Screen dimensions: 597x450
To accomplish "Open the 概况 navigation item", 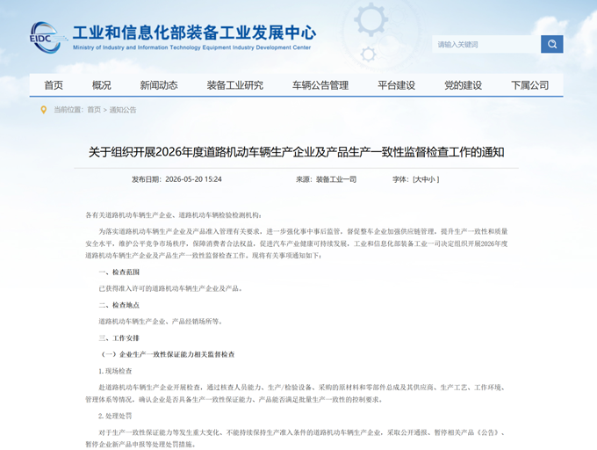I will 102,85.
